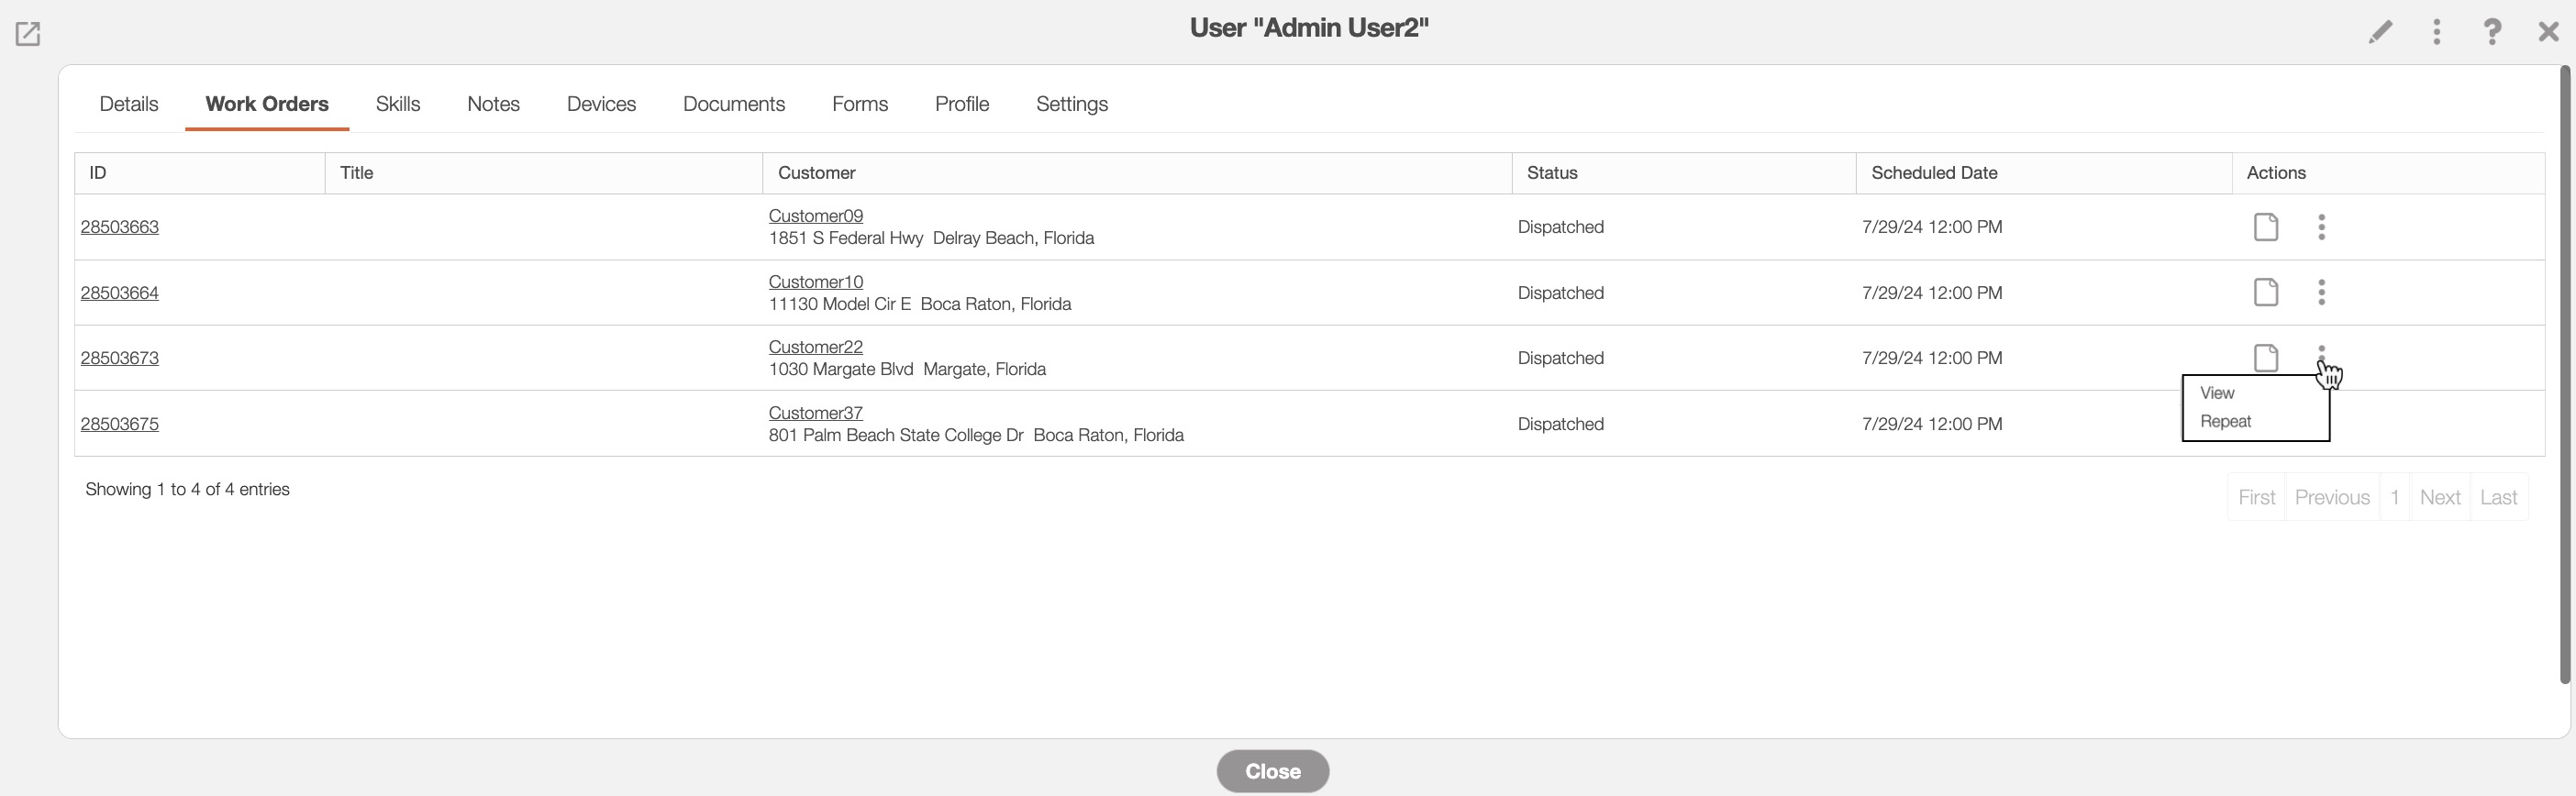Open the Customer09 link
Image resolution: width=2576 pixels, height=796 pixels.
tap(815, 216)
